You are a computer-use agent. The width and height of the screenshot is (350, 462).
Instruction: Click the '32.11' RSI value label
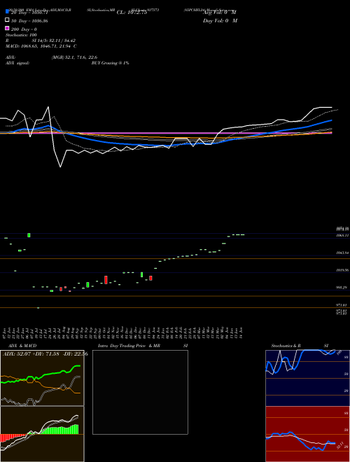point(340,445)
